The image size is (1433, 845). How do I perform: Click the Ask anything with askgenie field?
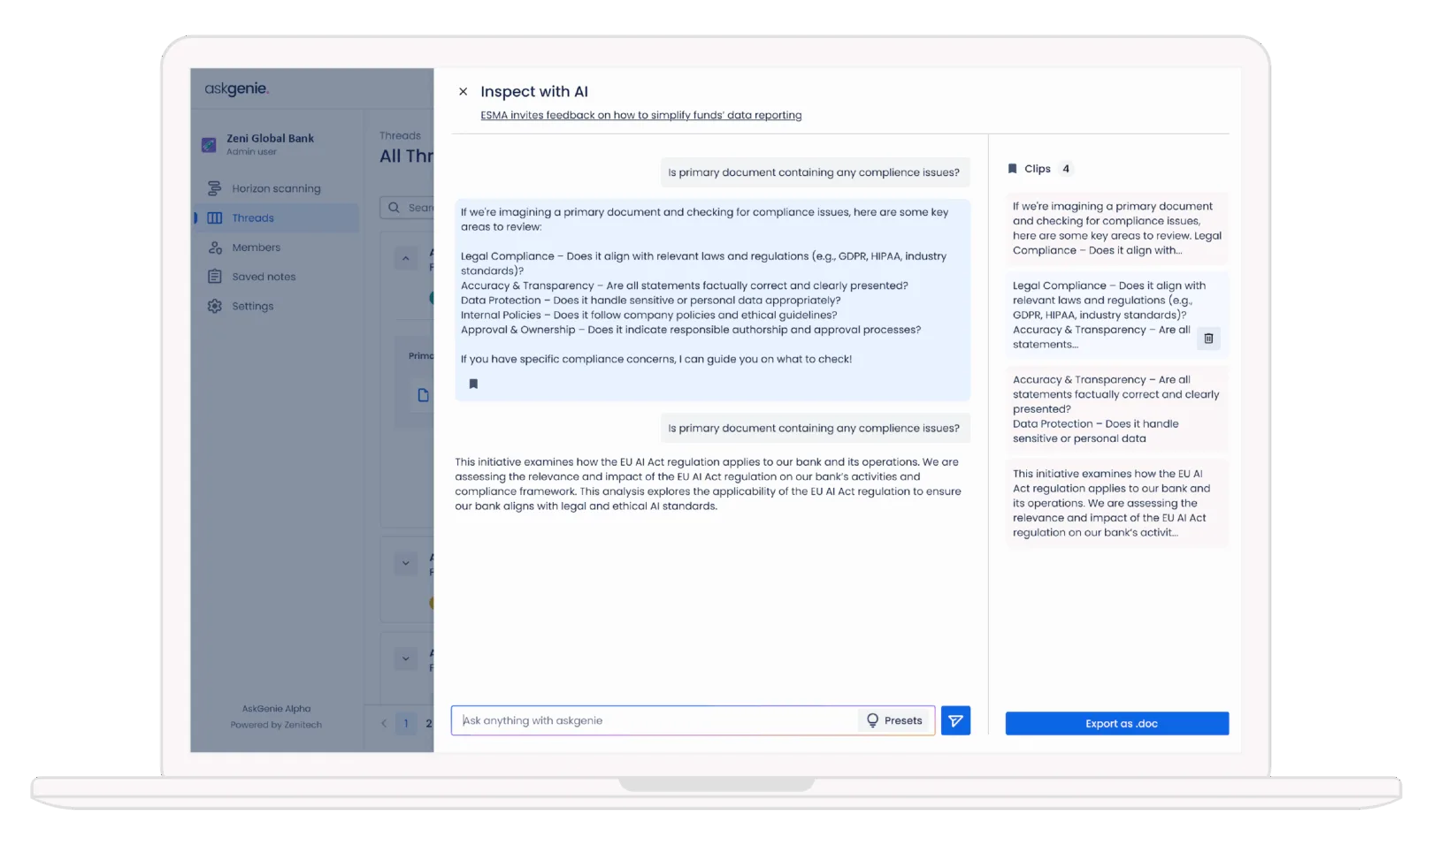click(x=655, y=720)
